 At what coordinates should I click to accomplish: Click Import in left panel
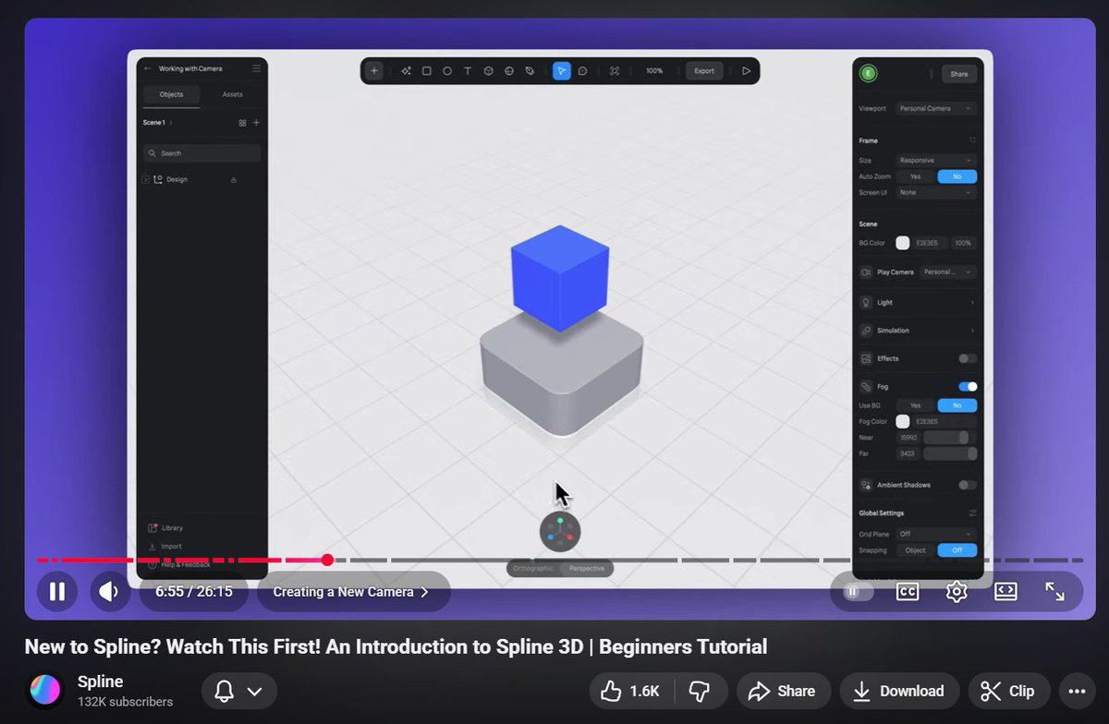[165, 546]
